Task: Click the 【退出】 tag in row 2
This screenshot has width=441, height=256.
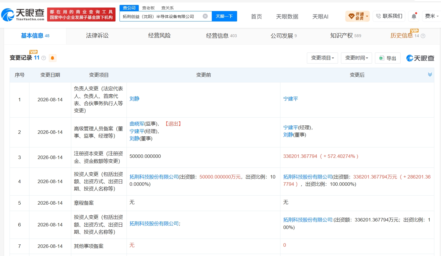Action: [173, 124]
